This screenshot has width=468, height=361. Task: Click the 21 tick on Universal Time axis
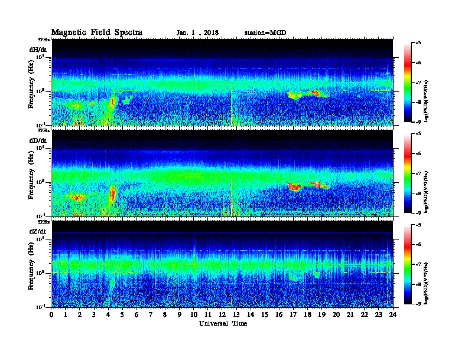[350, 315]
